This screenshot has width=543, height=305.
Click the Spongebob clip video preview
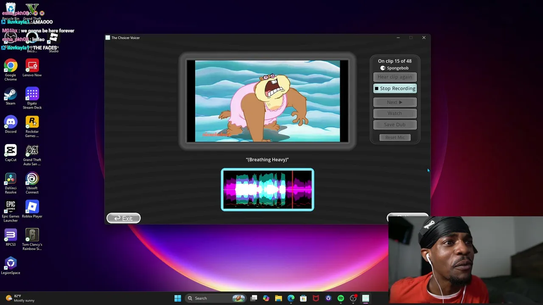pos(267,101)
